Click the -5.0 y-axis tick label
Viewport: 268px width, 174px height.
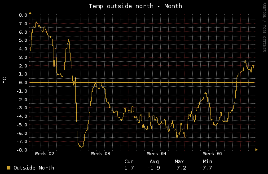[22, 125]
